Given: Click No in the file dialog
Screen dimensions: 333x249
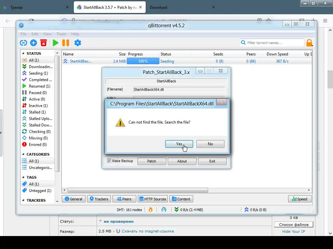Looking at the screenshot, I should click(210, 144).
